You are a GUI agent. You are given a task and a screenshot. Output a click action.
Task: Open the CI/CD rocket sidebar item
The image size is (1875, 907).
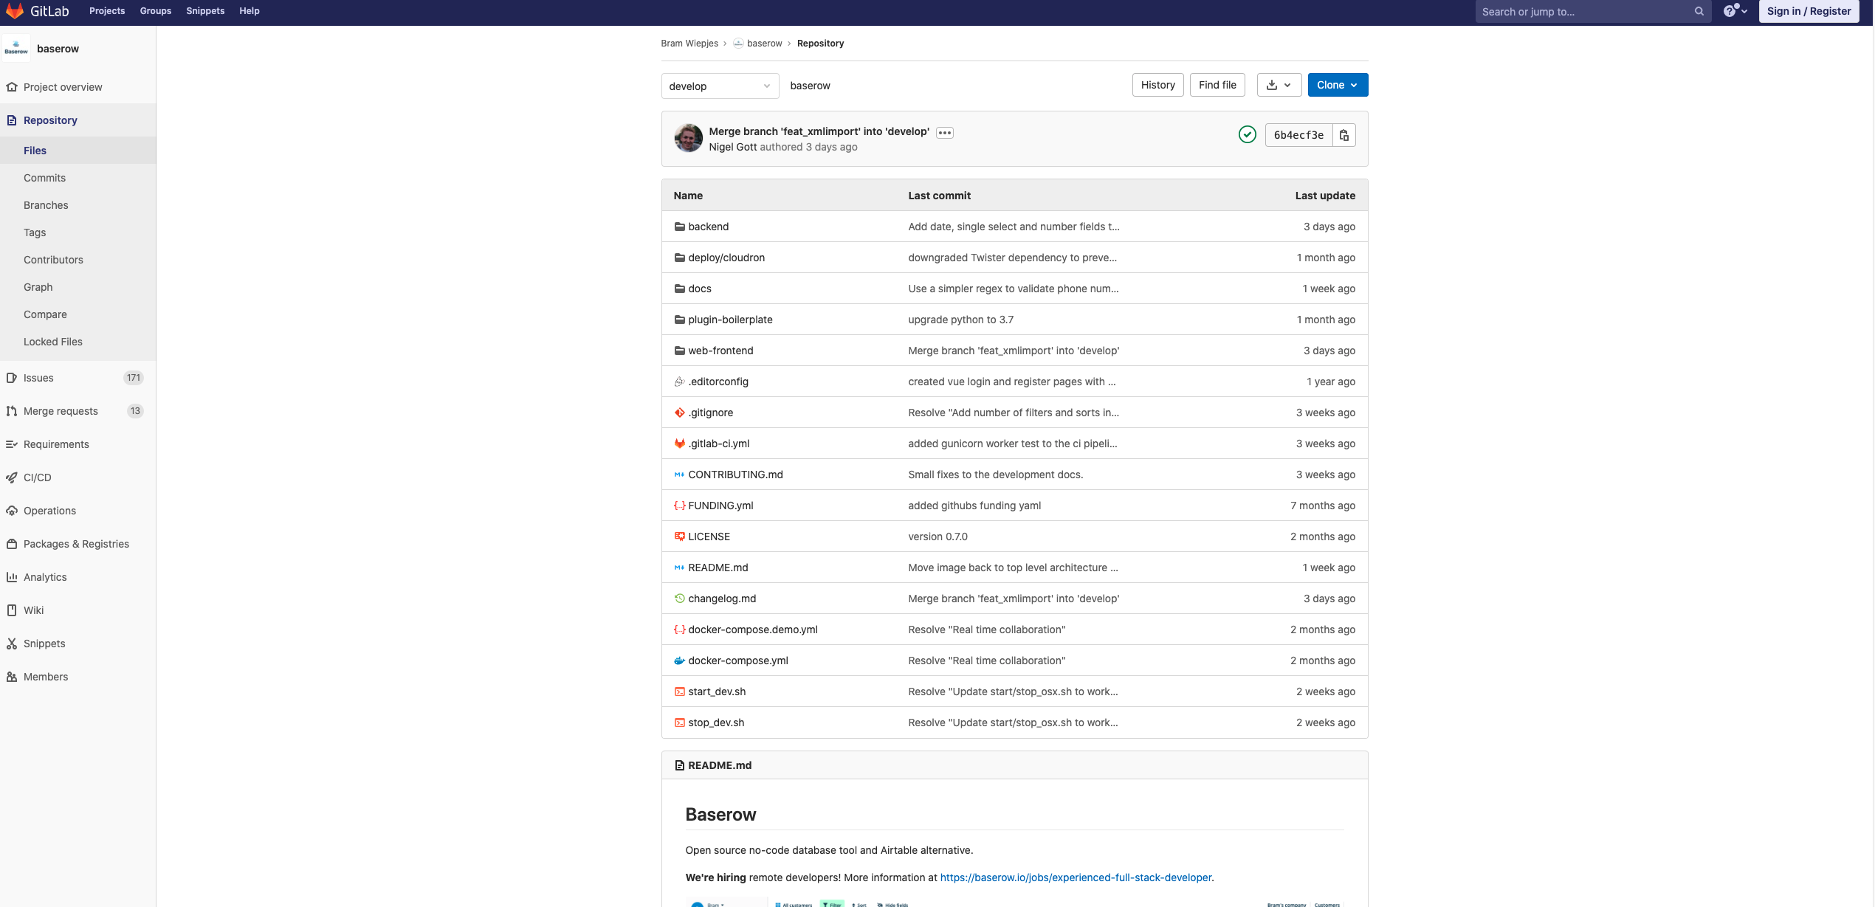coord(37,477)
